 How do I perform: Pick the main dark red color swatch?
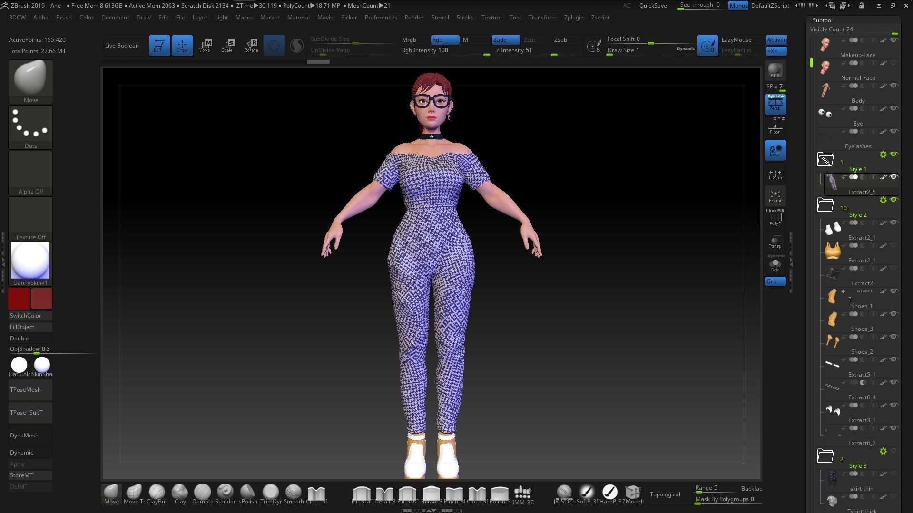pyautogui.click(x=19, y=299)
